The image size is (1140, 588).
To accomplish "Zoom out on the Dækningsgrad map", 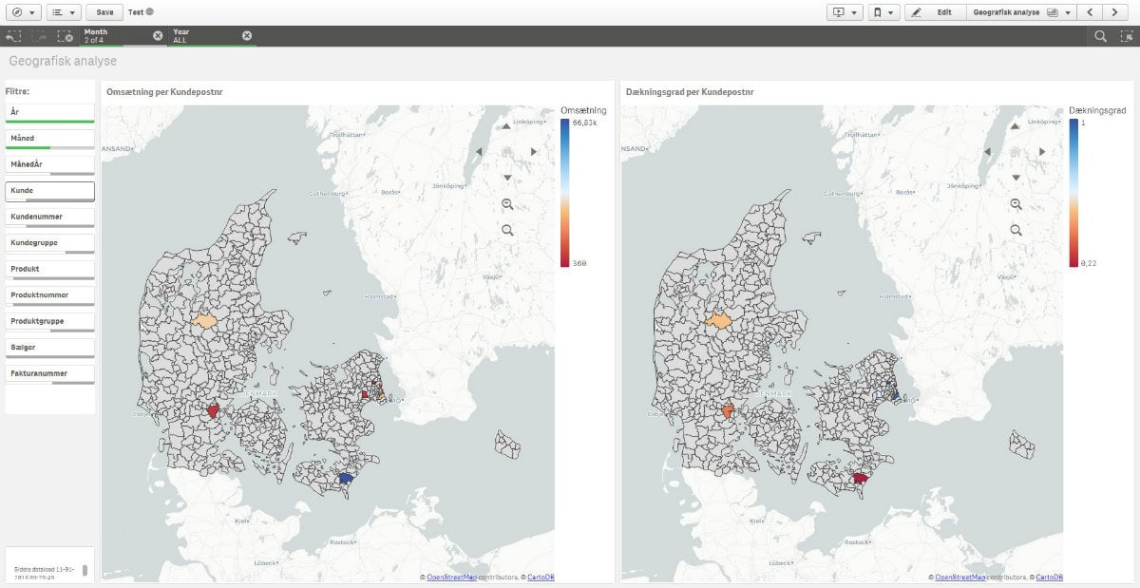I will point(1016,230).
